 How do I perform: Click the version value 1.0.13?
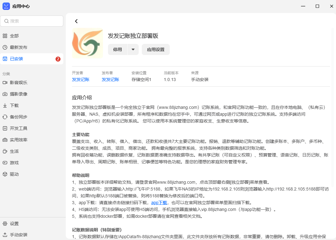pos(170,80)
